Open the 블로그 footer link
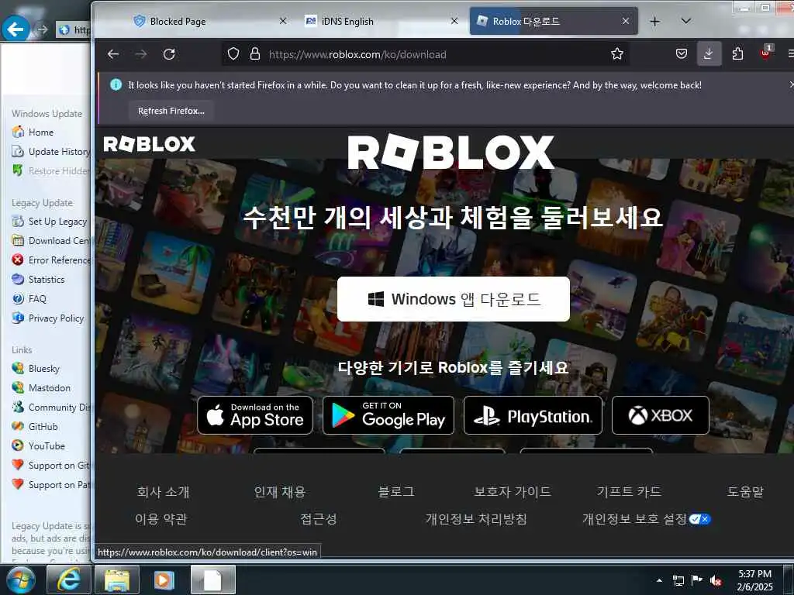This screenshot has height=595, width=794. (396, 492)
